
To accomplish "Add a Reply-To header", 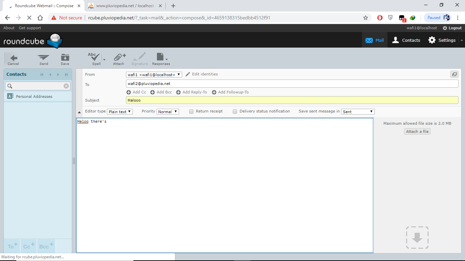I will (x=191, y=92).
